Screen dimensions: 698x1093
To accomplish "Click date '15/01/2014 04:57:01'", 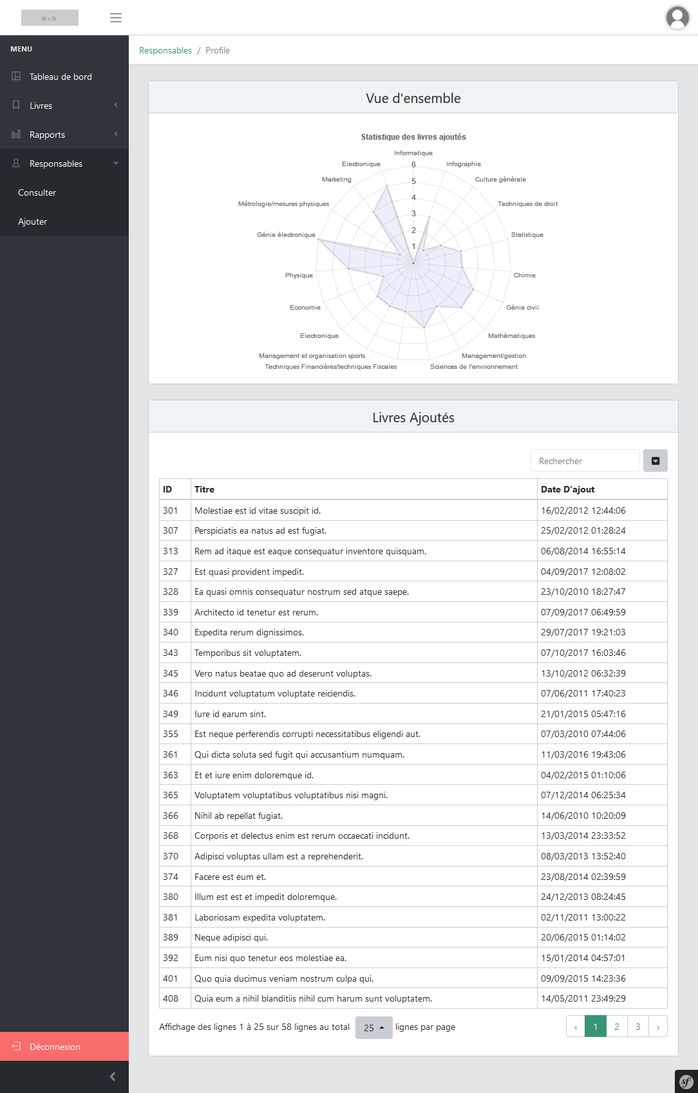I will 583,958.
